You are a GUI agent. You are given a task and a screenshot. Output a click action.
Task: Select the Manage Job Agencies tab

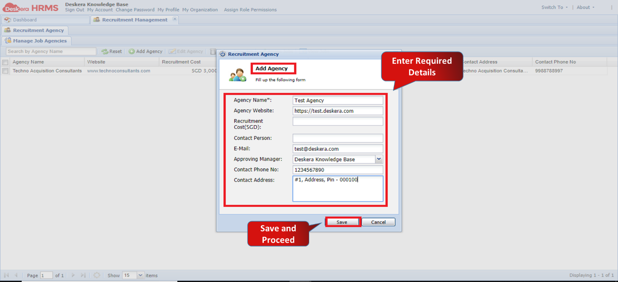[36, 41]
